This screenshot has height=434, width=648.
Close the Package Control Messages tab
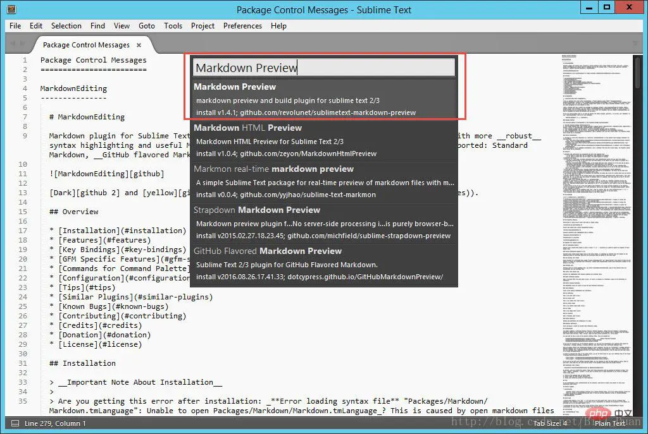pos(139,45)
